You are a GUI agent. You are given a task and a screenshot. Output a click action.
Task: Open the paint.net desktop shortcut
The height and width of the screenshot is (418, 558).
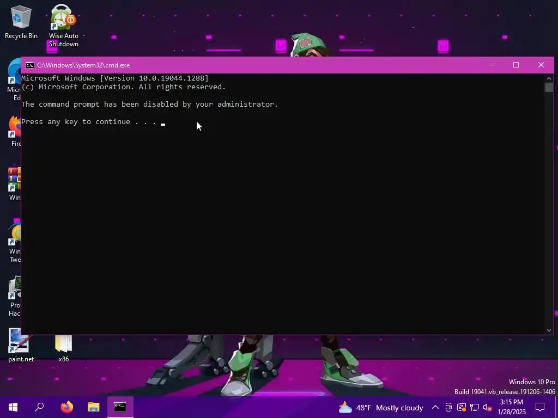21,346
